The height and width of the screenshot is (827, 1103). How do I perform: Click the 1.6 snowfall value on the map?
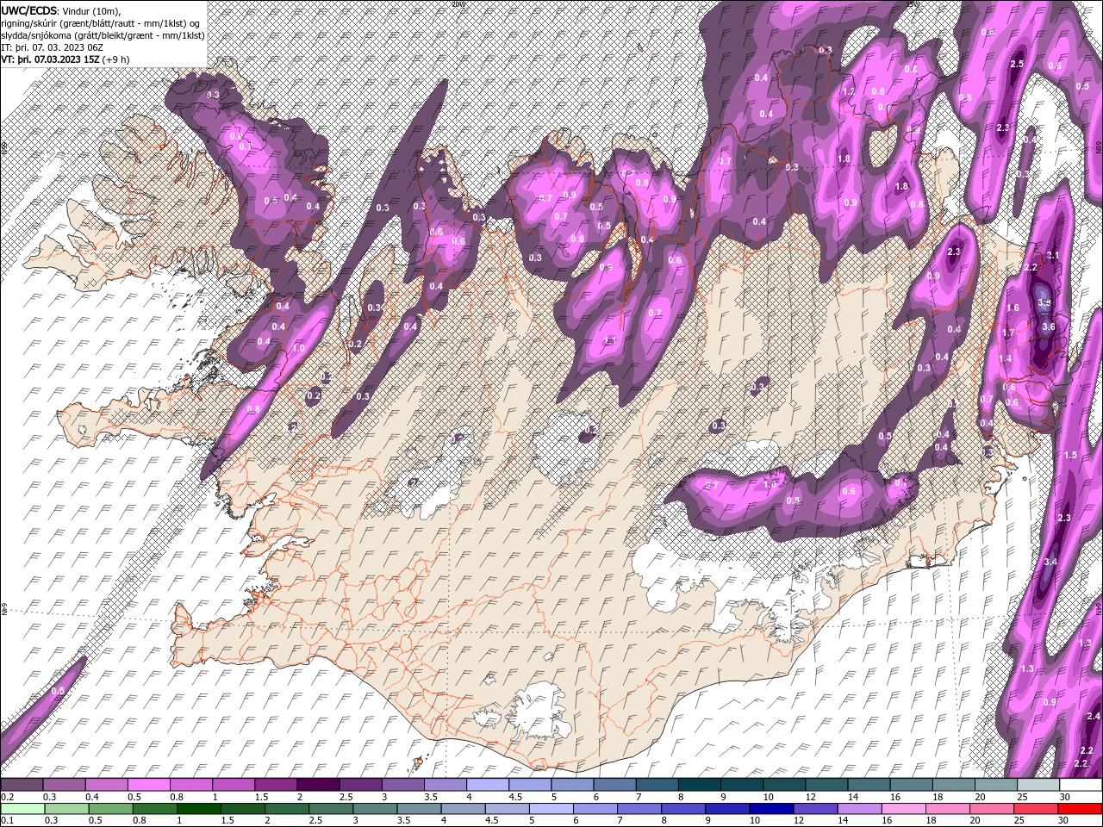tap(1013, 308)
